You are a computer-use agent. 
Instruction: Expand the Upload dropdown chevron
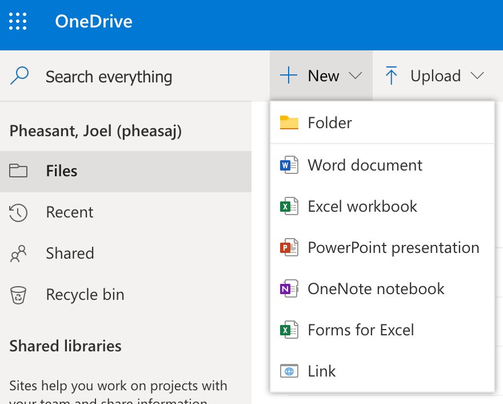click(477, 76)
